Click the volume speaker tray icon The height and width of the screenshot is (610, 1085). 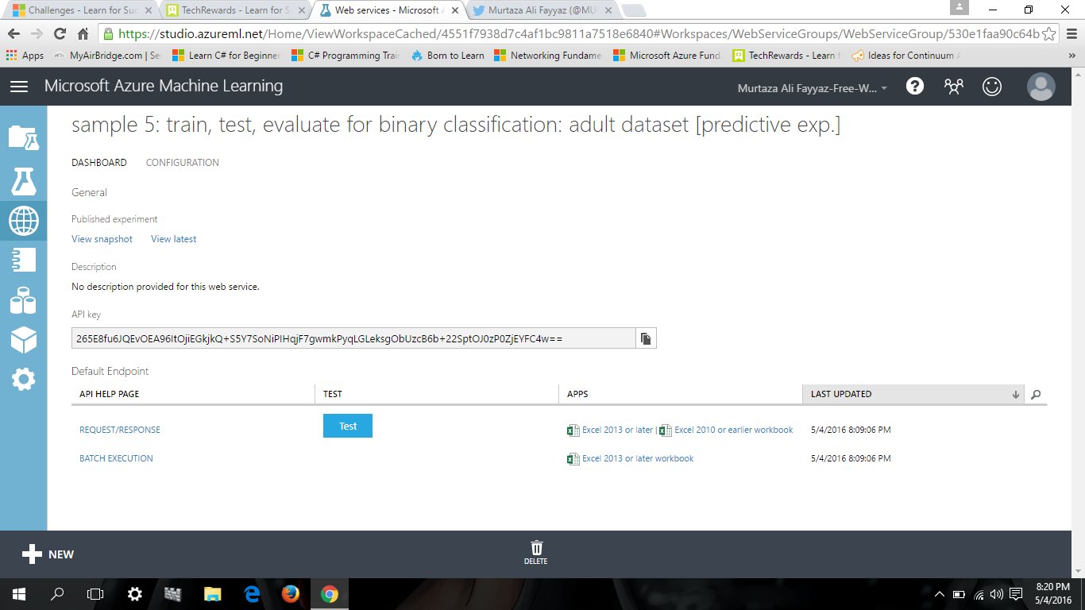(x=996, y=594)
